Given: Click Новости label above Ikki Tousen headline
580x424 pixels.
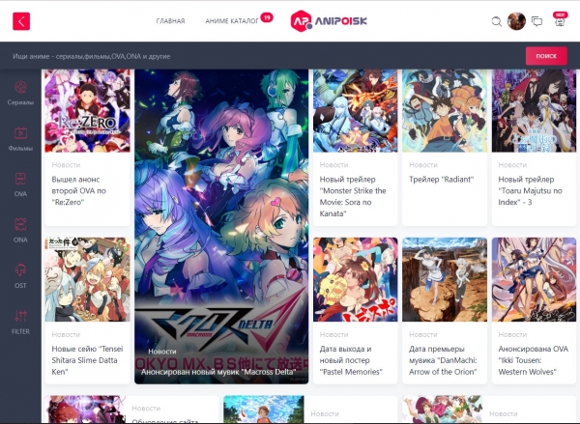Looking at the screenshot, I should pos(512,334).
